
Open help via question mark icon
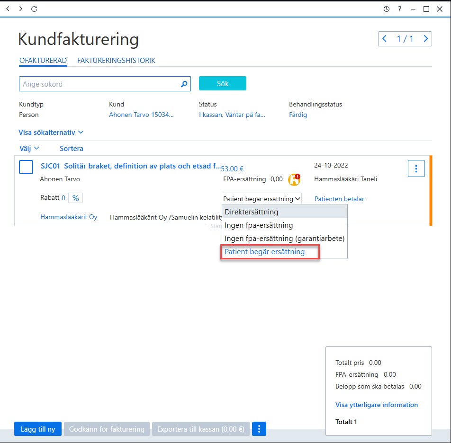tap(399, 9)
